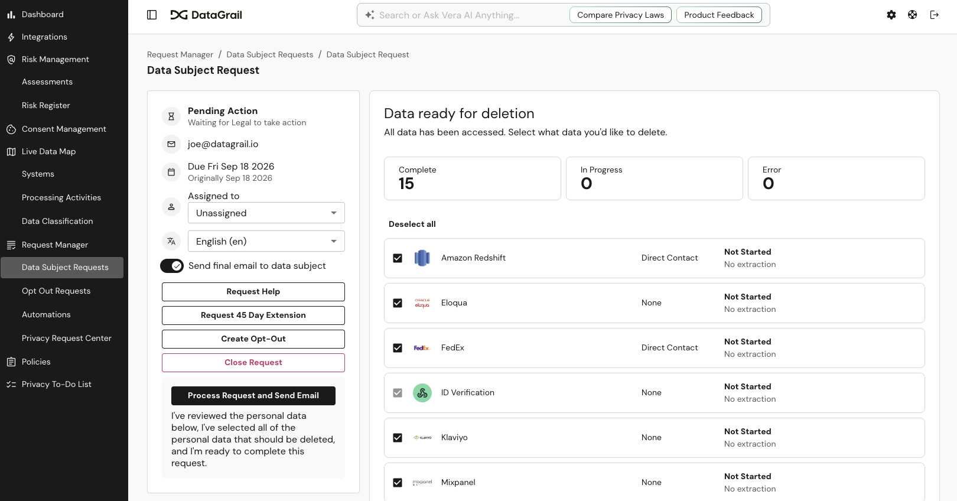Click the calendar due date icon
The height and width of the screenshot is (501, 957).
pos(171,172)
